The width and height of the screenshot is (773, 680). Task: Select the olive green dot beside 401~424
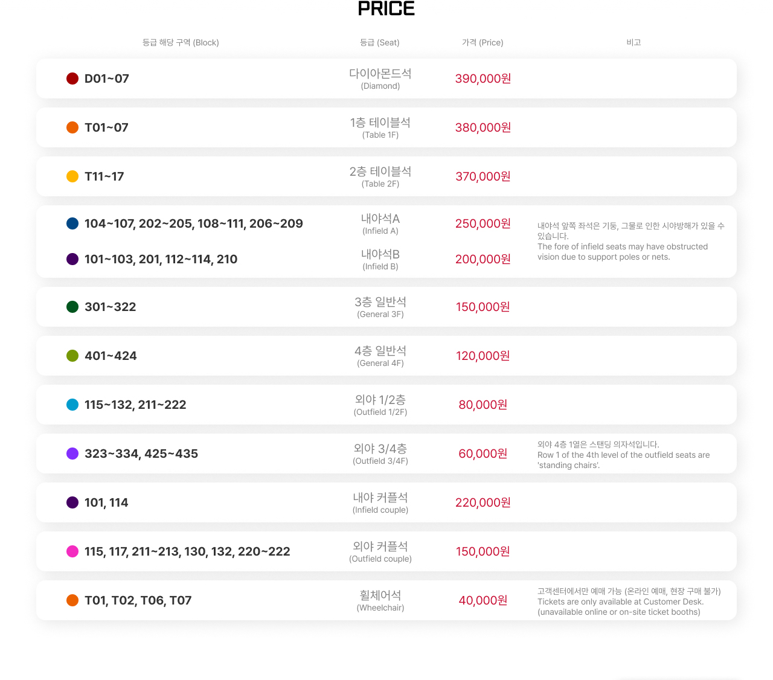tap(72, 356)
